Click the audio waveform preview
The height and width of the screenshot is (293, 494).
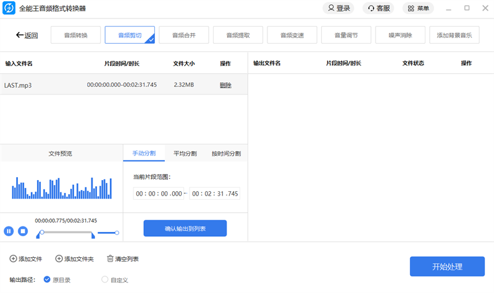coord(62,188)
